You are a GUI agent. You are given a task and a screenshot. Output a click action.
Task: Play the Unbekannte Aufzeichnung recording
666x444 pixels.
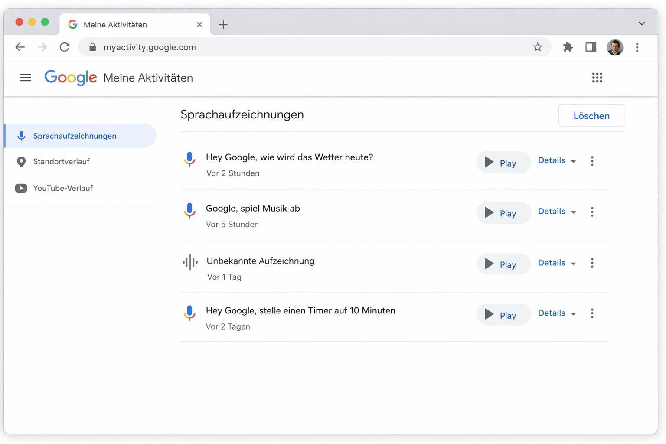point(503,264)
